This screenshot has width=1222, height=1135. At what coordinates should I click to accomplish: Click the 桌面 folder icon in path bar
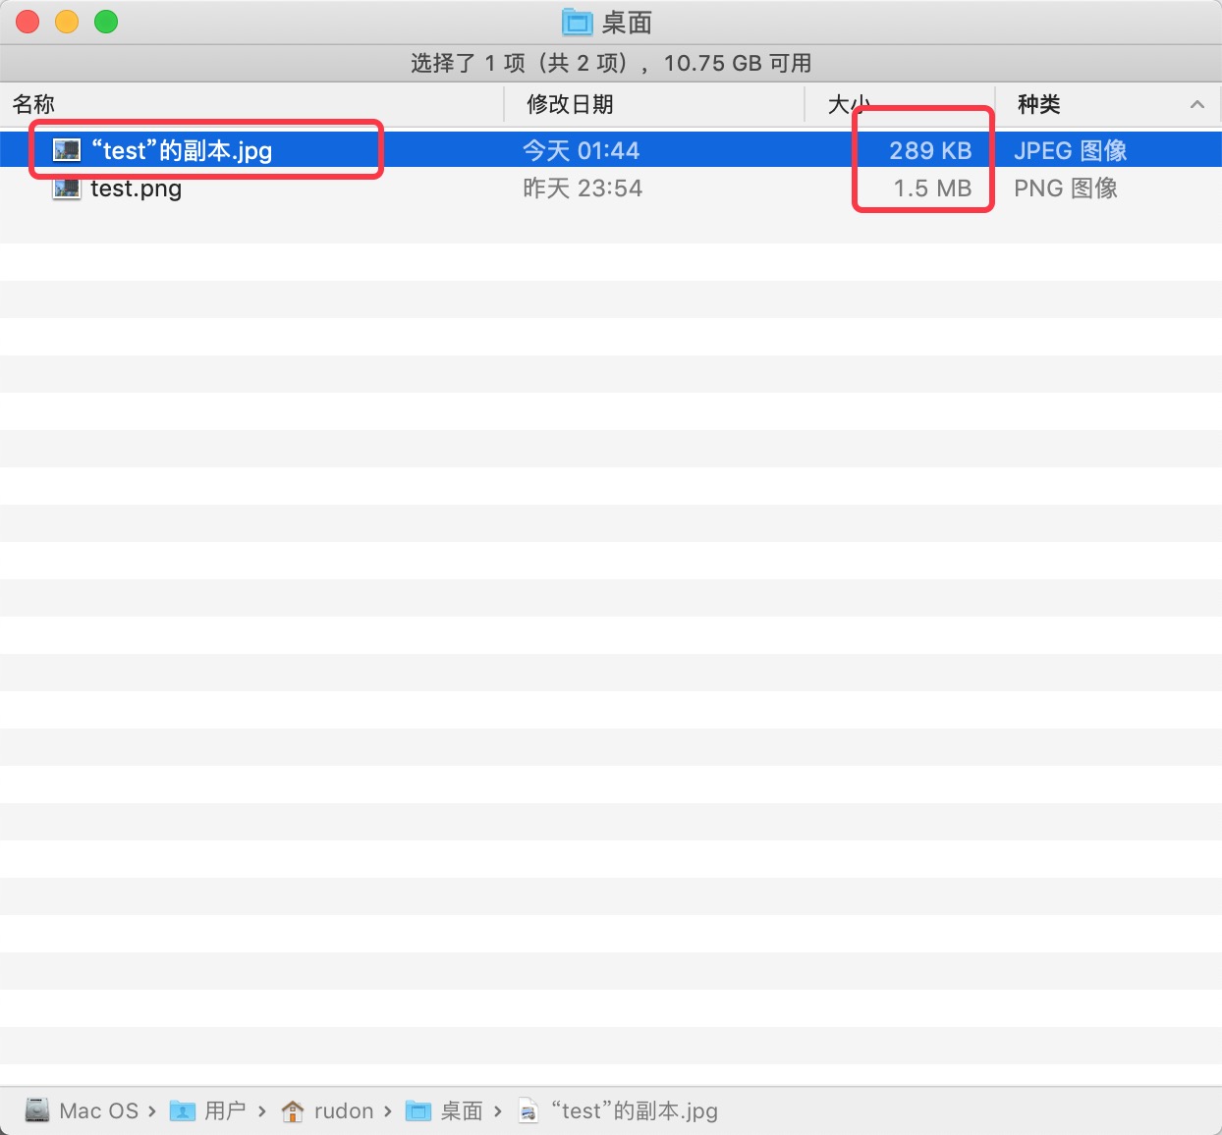417,1110
